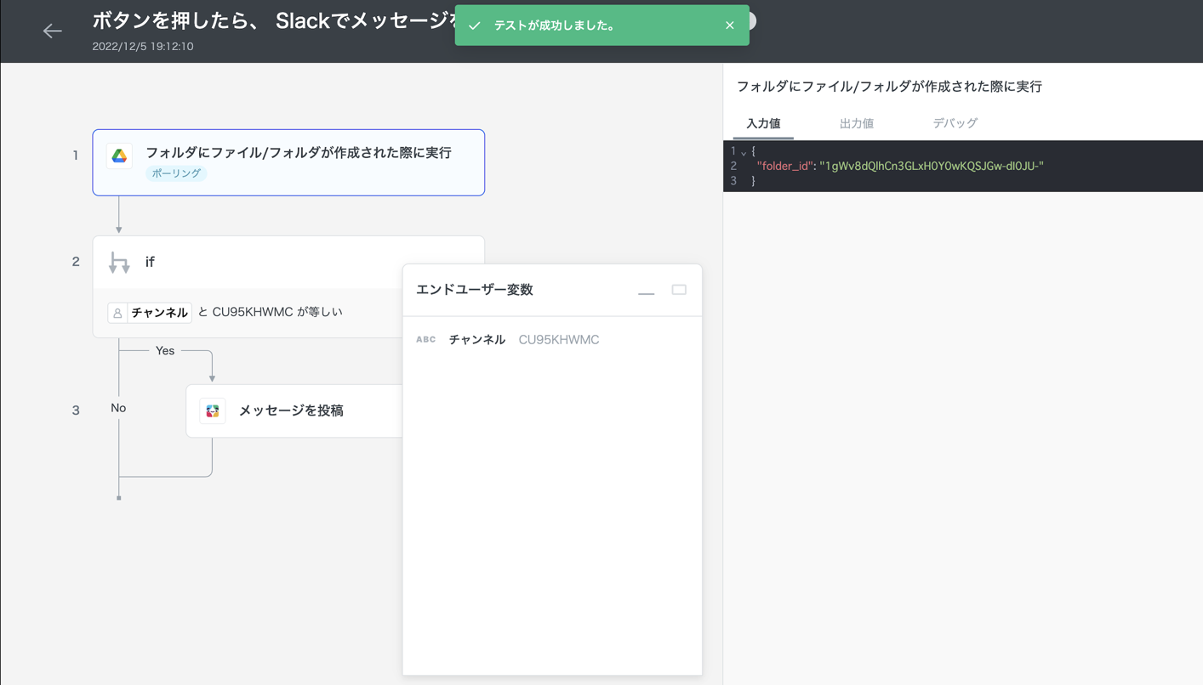
Task: Click the if branch icon in step 2
Action: click(x=119, y=263)
